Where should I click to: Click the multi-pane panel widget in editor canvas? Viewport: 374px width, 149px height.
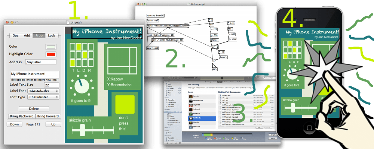(122, 60)
